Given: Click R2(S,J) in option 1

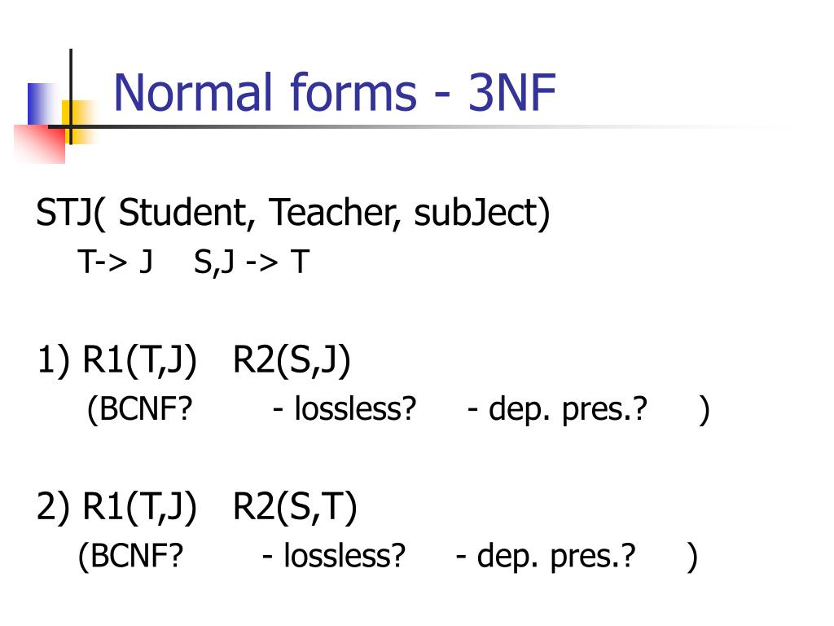Looking at the screenshot, I should (x=292, y=359).
